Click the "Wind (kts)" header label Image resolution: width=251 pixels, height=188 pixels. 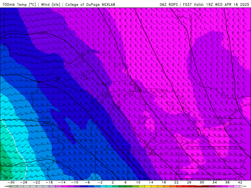[x=51, y=5]
